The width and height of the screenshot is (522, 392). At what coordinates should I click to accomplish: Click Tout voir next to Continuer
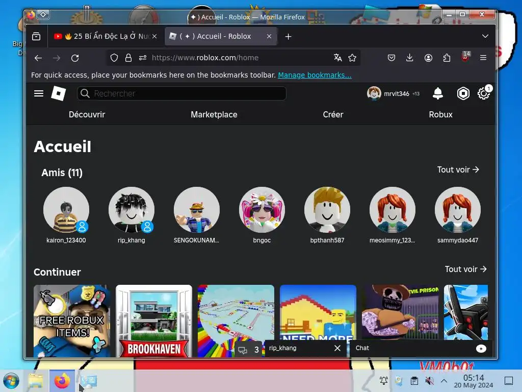tap(466, 269)
